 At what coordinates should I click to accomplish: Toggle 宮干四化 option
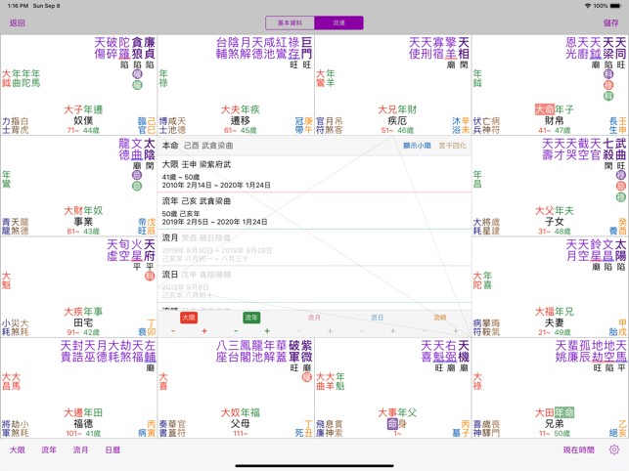[x=453, y=146]
